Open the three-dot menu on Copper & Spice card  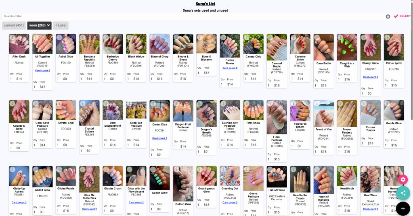[x=13, y=103]
